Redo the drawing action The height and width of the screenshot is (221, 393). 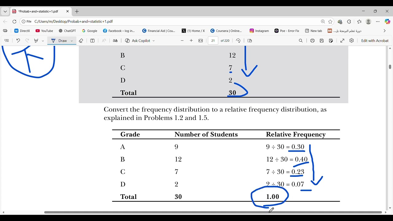point(27,41)
